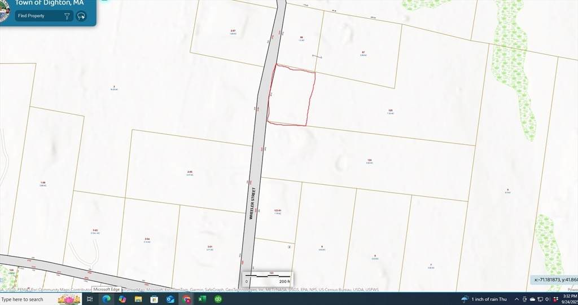
Task: Open Microsoft Store from the taskbar
Action: [154, 299]
